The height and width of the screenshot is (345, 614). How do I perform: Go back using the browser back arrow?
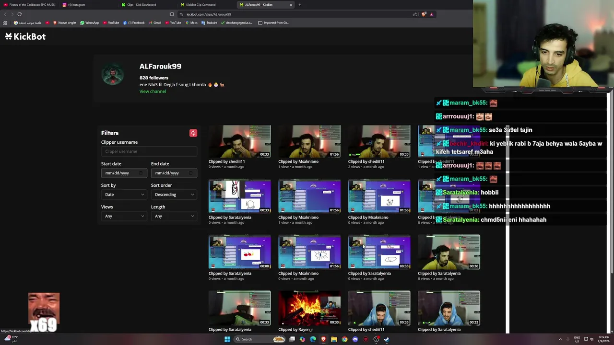point(5,14)
